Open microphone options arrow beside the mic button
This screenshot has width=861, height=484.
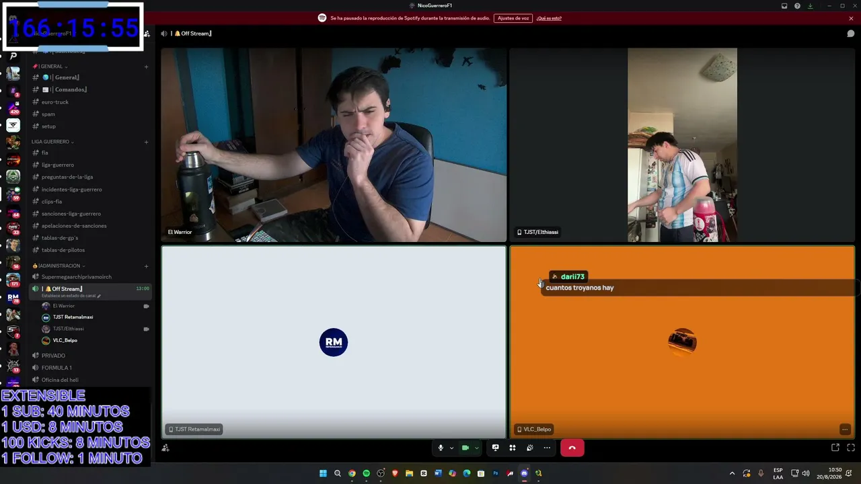tap(451, 448)
